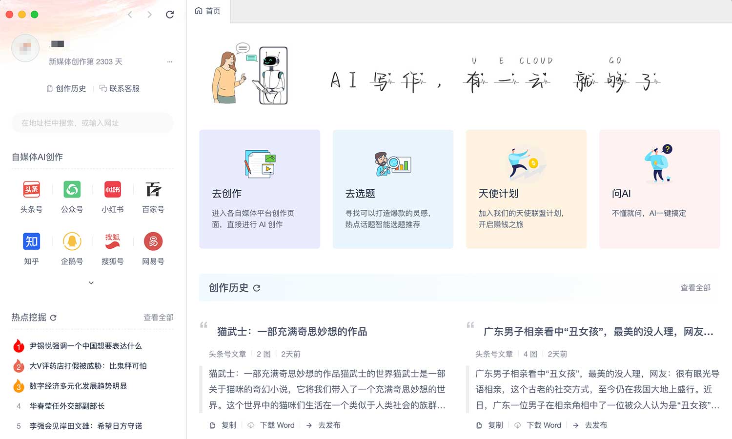Select the 搜狐号 platform icon
The image size is (732, 439).
point(112,241)
